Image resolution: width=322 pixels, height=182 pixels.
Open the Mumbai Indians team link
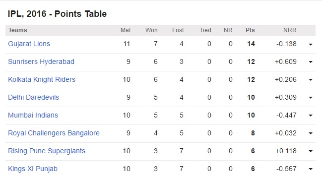(x=33, y=115)
